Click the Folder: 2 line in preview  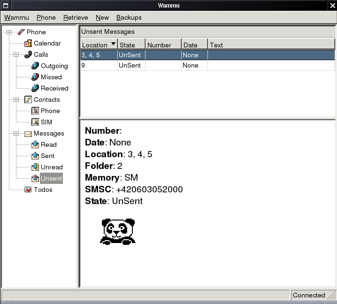coord(104,166)
